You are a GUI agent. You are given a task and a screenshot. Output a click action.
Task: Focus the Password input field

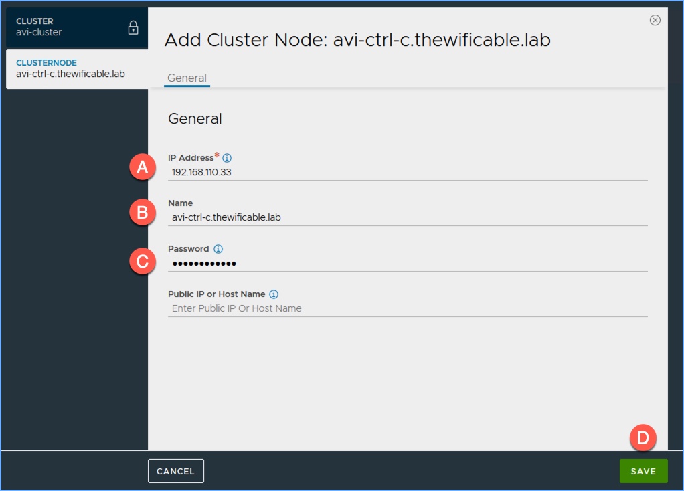coord(407,263)
